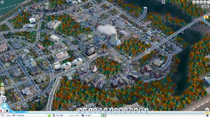Open the Health medical-star menu
Screen dimensions: 210x118
coord(121,110)
